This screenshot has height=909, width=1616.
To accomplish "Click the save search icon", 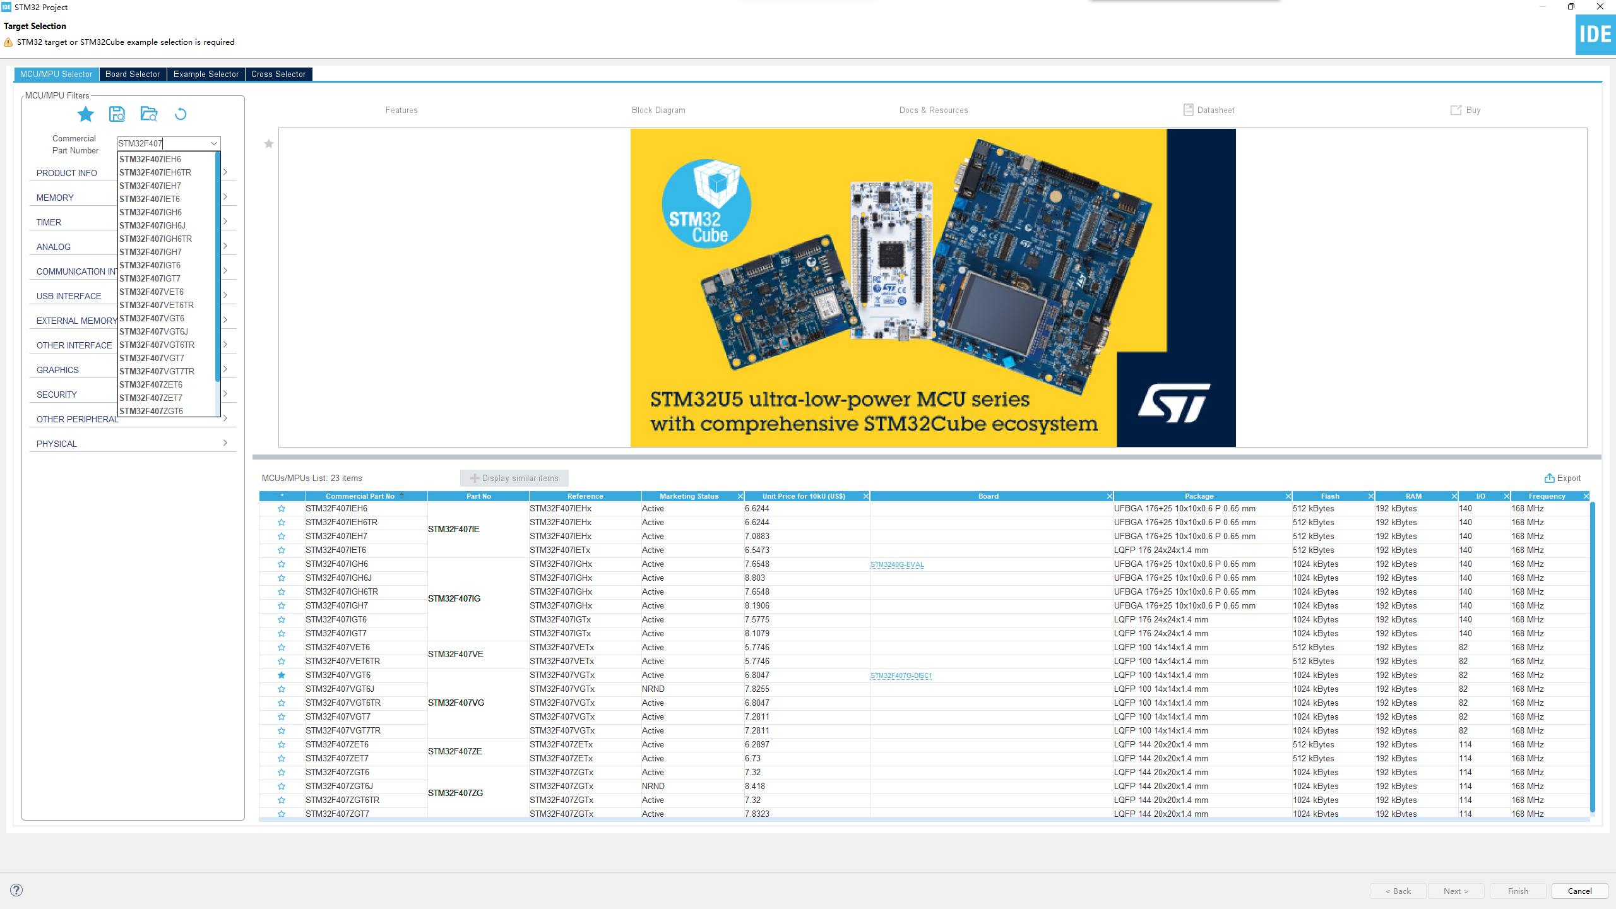I will click(117, 114).
